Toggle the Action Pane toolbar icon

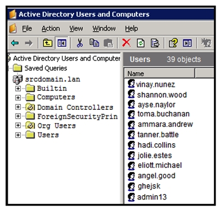point(187,43)
